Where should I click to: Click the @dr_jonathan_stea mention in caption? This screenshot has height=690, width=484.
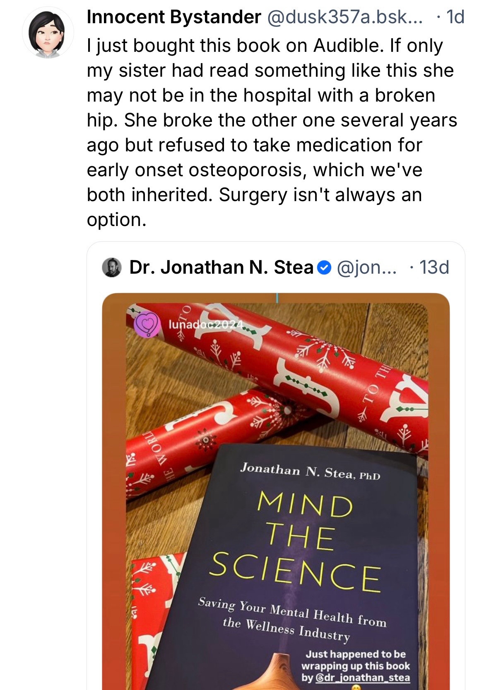(363, 678)
